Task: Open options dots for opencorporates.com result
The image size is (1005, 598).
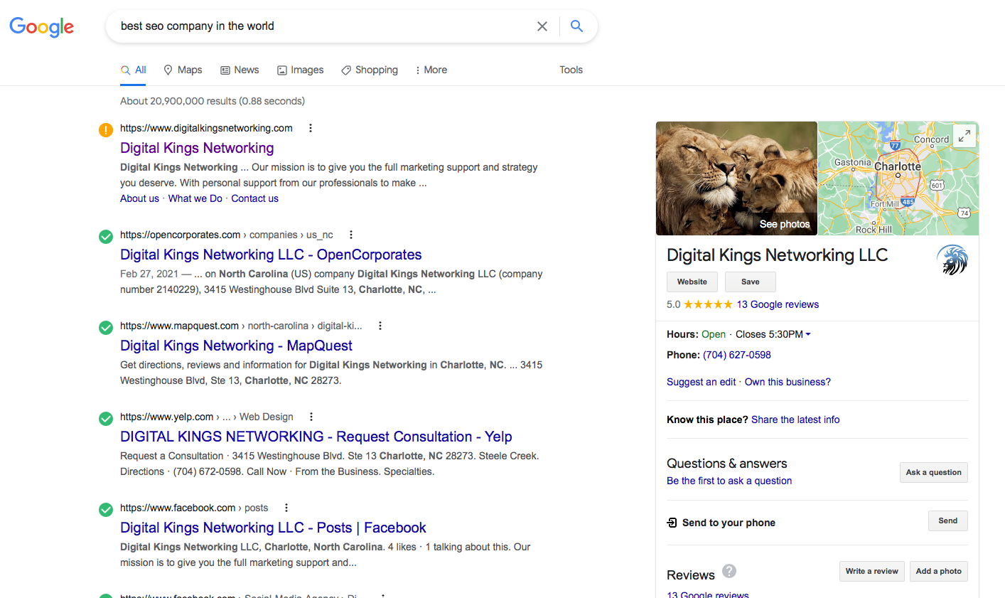Action: [x=350, y=235]
